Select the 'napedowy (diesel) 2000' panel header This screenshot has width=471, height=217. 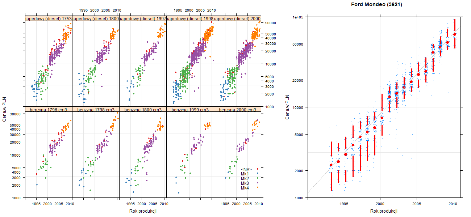(237, 18)
